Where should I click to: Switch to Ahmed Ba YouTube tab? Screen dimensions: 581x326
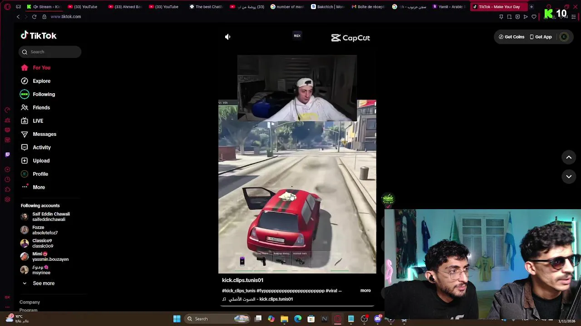click(125, 7)
